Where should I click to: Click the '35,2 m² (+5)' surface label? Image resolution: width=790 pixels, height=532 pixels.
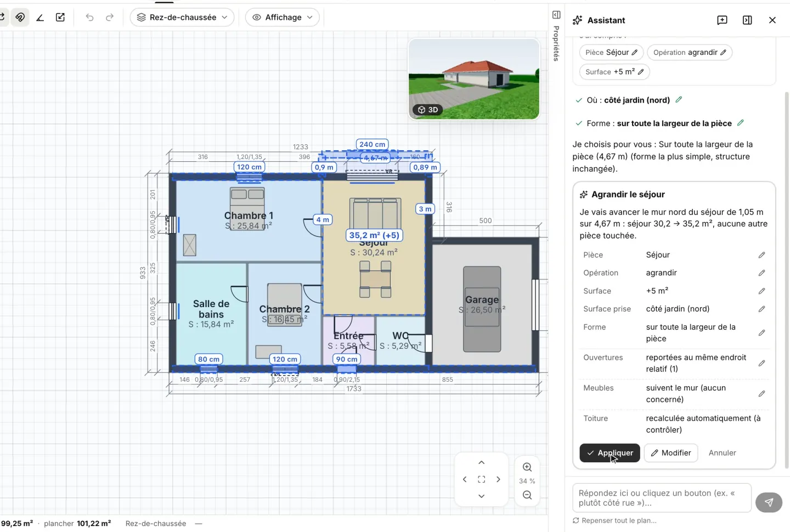click(x=374, y=235)
